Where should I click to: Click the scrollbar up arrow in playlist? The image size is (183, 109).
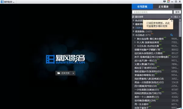pyautogui.click(x=180, y=20)
